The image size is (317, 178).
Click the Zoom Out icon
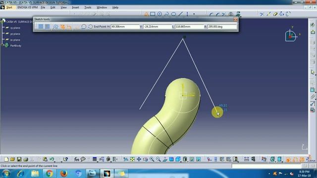click(x=158, y=159)
